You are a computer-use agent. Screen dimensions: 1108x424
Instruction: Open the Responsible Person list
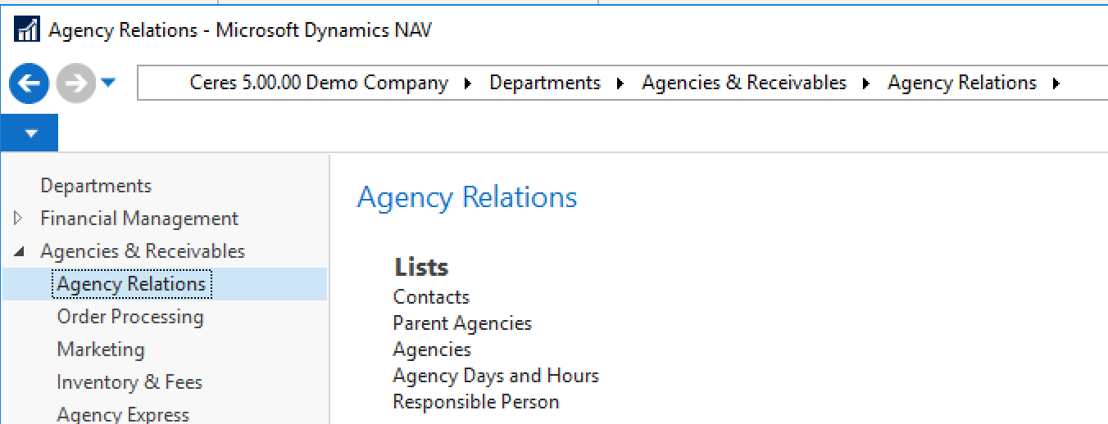476,402
